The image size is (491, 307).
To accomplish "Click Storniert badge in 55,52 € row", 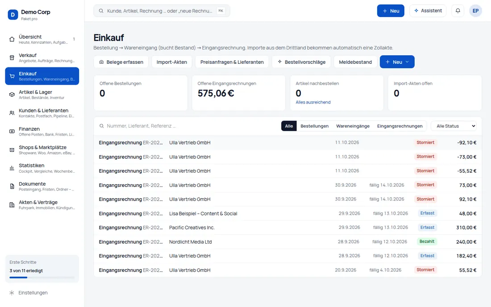I will coord(425,270).
